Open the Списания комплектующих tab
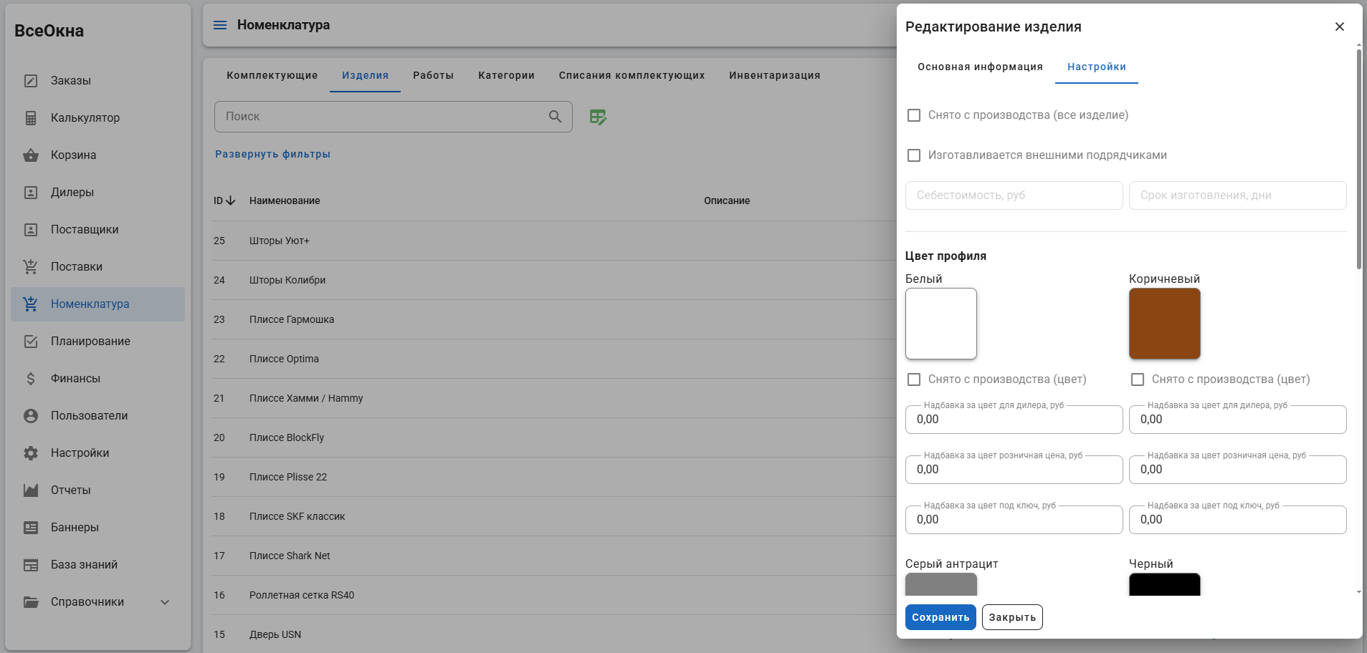Viewport: 1367px width, 653px height. pyautogui.click(x=632, y=75)
